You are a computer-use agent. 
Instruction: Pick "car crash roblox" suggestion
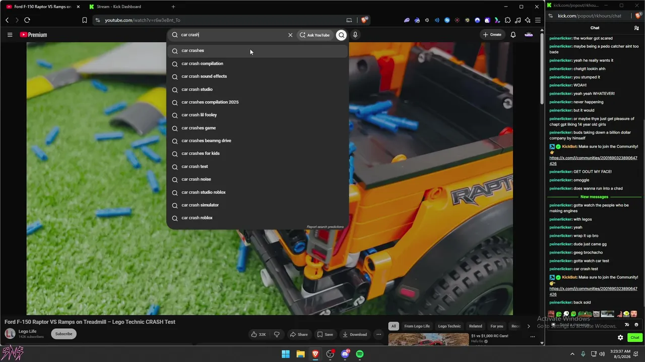click(257, 218)
